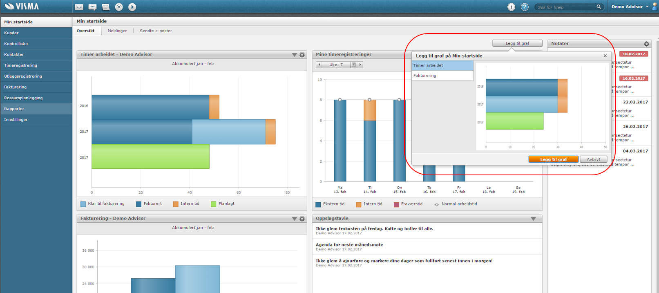The image size is (659, 293).
Task: Click the Planlagt legend swatch
Action: click(213, 204)
